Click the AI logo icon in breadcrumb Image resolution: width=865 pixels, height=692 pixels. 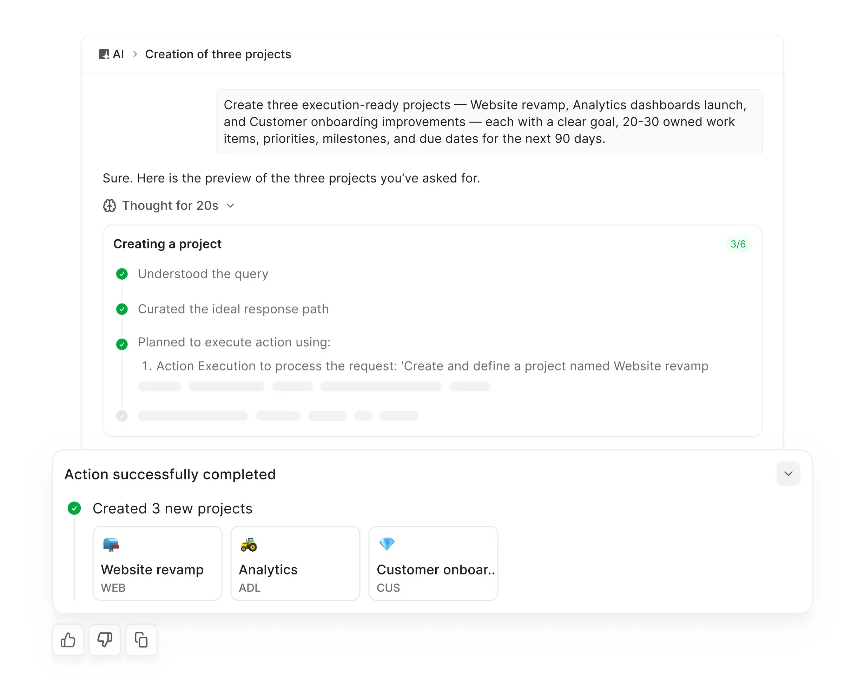[104, 54]
